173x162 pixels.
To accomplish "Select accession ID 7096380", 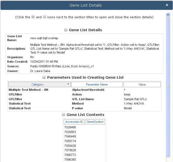I will tap(70, 160).
